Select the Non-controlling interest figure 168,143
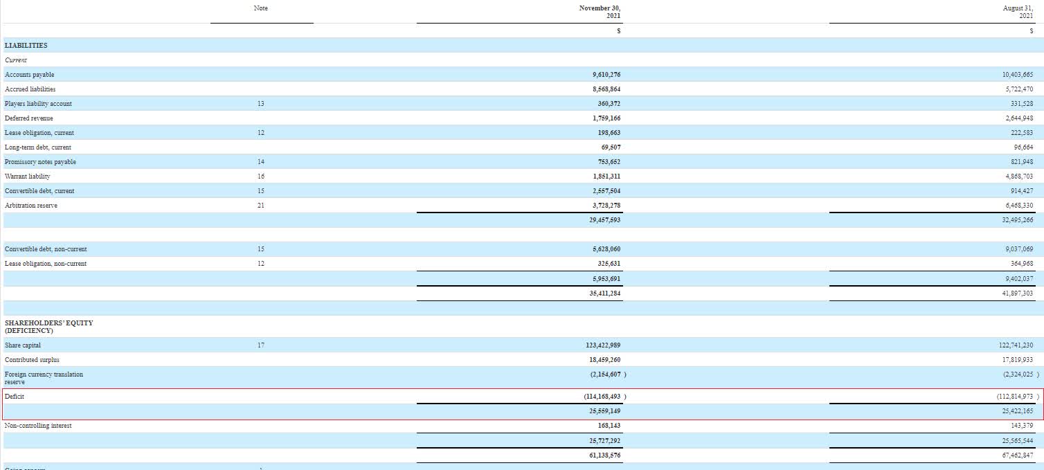 pos(603,425)
